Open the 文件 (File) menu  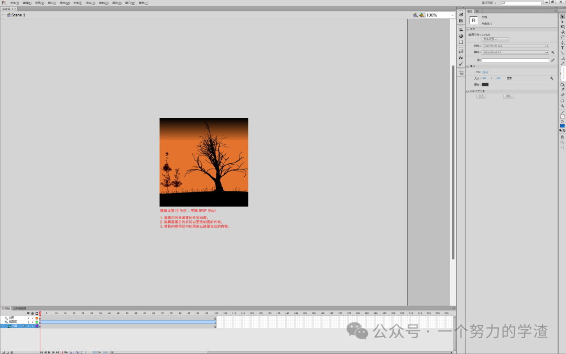tap(15, 3)
